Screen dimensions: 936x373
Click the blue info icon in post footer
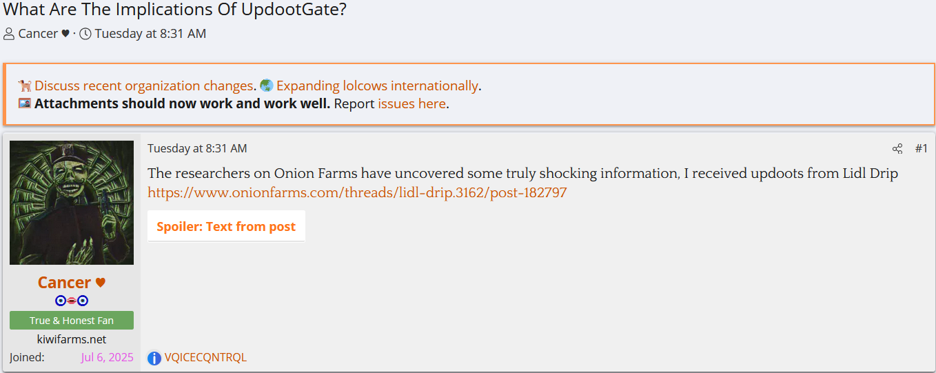click(x=154, y=358)
